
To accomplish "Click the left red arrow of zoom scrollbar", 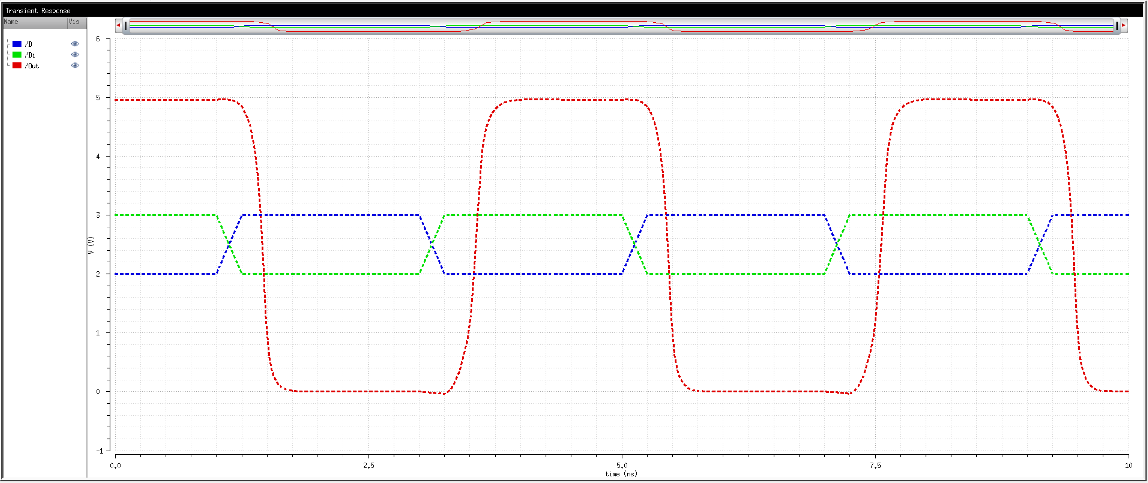I will click(x=118, y=25).
